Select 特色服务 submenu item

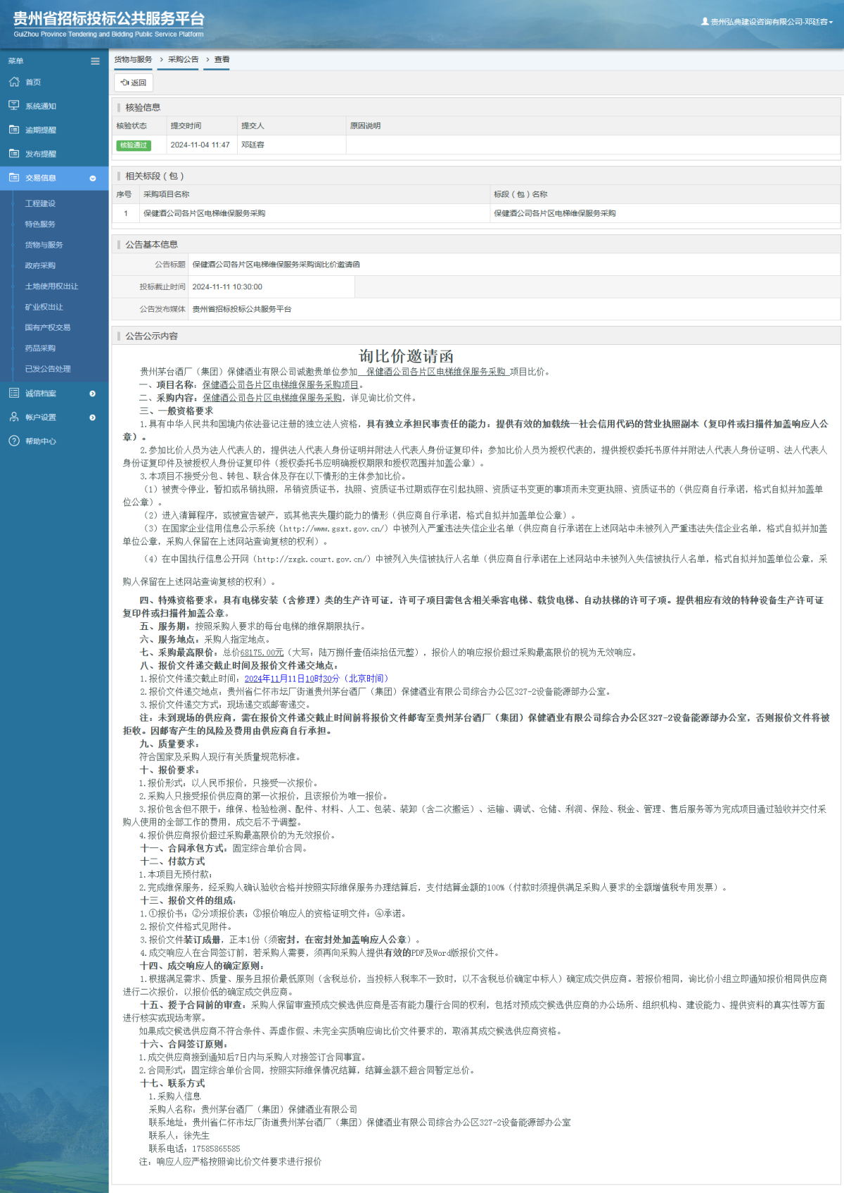(40, 224)
